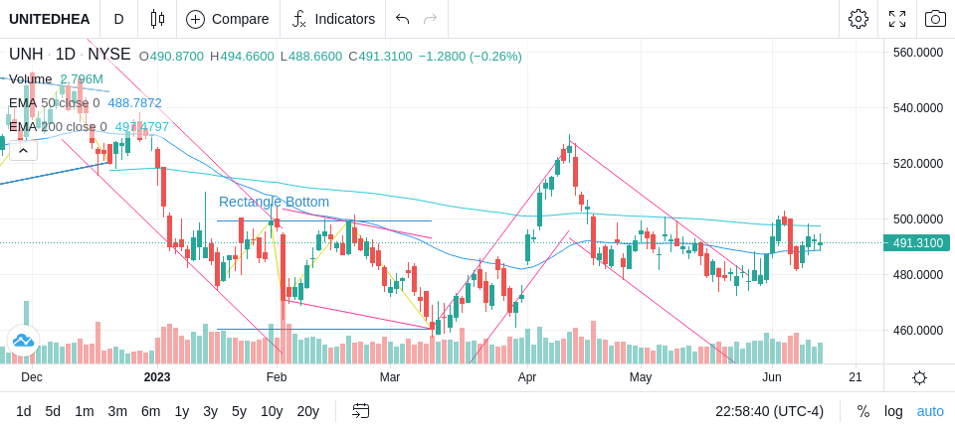Select the 6m time range

tap(150, 412)
